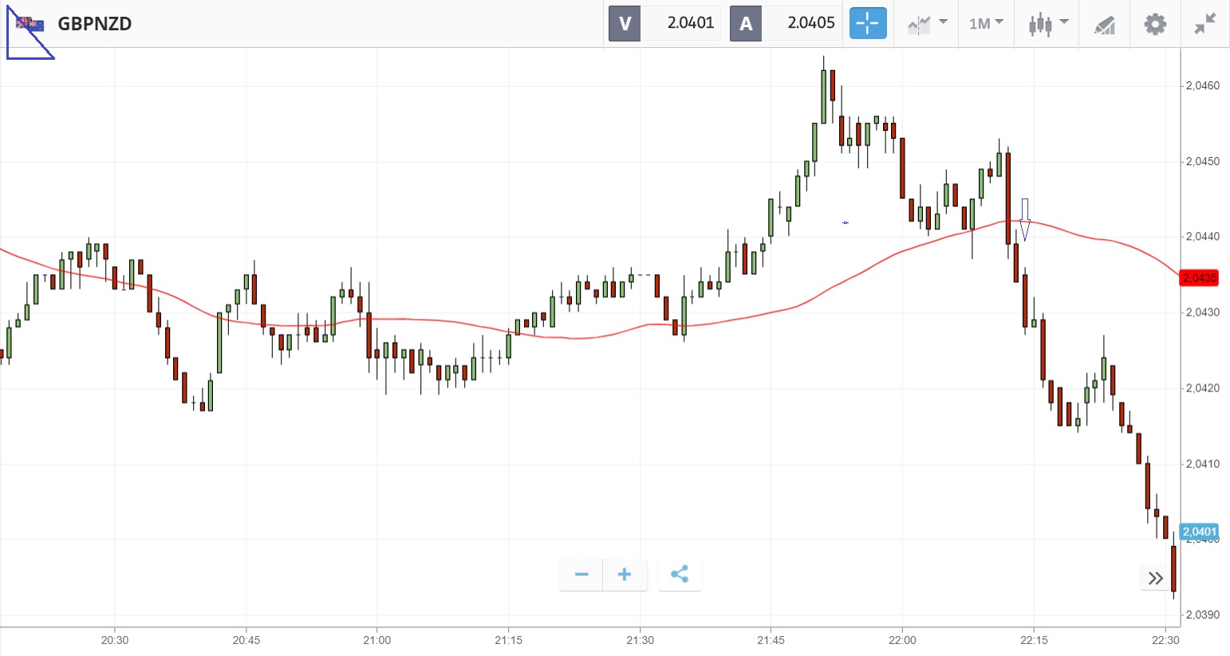The image size is (1230, 656).
Task: Click the A buy button
Action: (746, 24)
